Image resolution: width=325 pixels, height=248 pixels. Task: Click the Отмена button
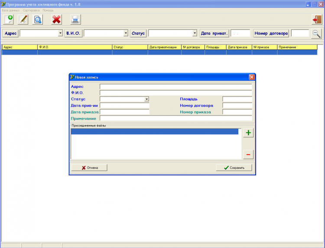pyautogui.click(x=89, y=167)
